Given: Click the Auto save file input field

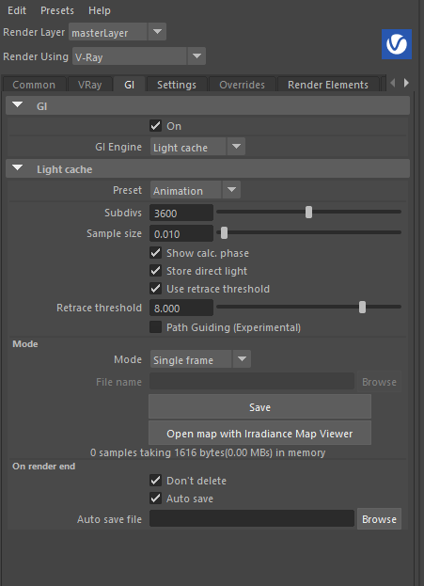Looking at the screenshot, I should (252, 518).
